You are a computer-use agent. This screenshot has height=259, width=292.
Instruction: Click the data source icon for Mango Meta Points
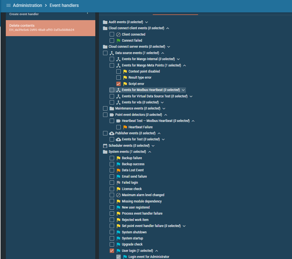click(119, 65)
